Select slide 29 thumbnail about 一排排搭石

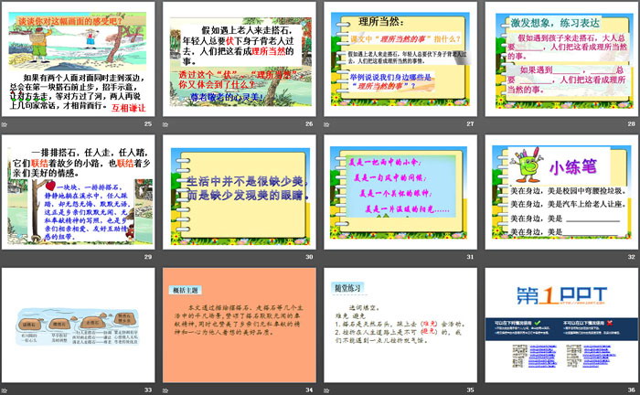[x=79, y=192]
